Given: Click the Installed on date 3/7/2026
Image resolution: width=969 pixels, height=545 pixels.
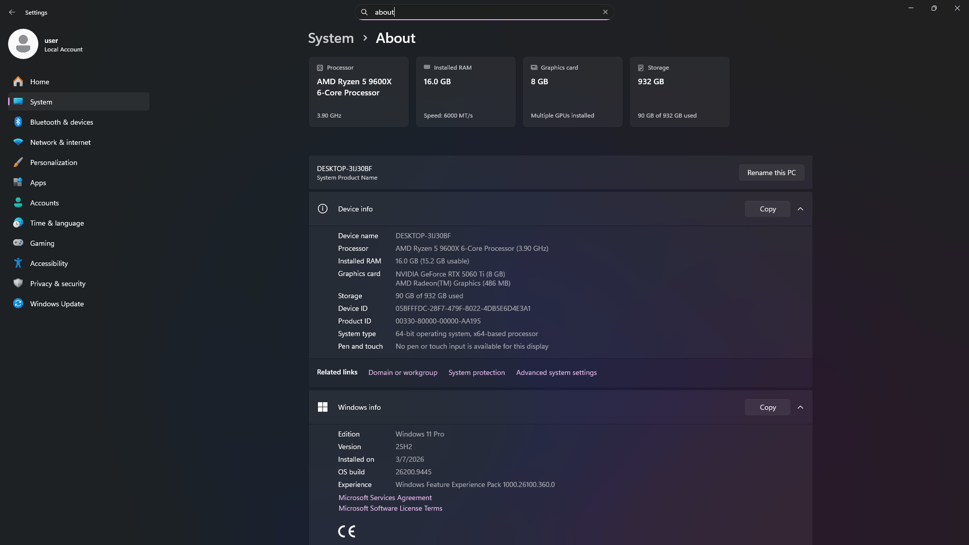Looking at the screenshot, I should (x=410, y=459).
